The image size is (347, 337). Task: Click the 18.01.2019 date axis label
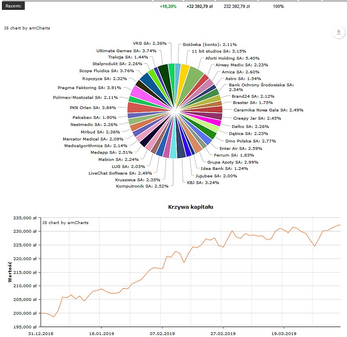[x=102, y=334]
